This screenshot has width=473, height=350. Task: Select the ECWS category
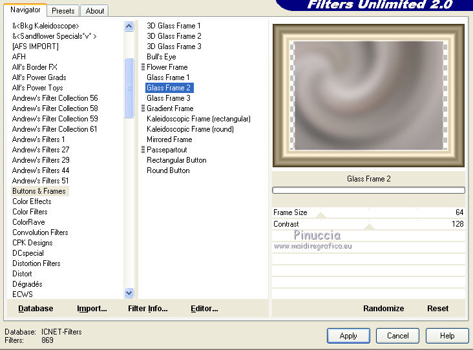[x=23, y=294]
